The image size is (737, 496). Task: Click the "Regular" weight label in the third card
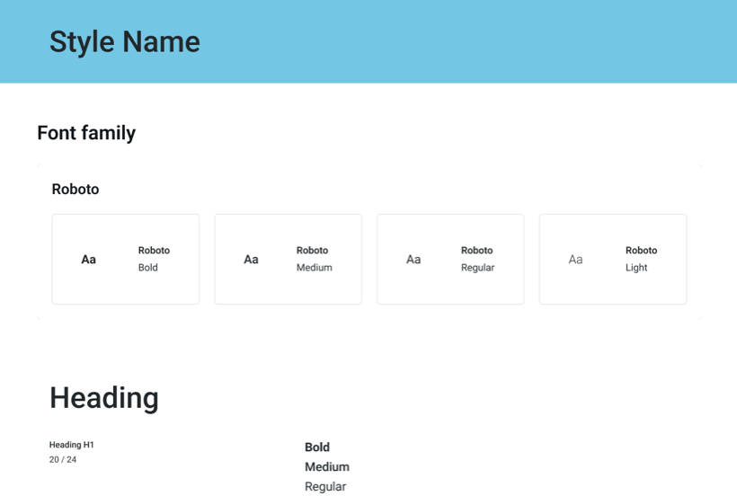point(477,268)
